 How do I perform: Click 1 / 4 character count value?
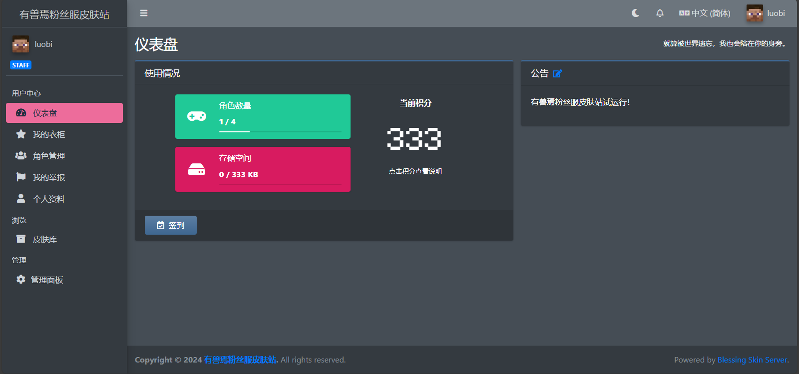227,122
